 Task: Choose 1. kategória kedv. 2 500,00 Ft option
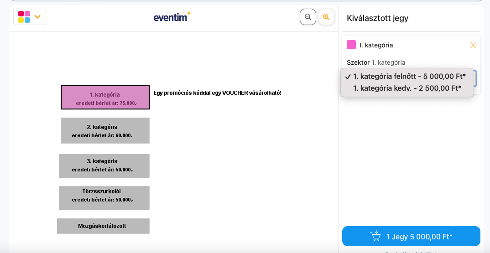tap(407, 88)
